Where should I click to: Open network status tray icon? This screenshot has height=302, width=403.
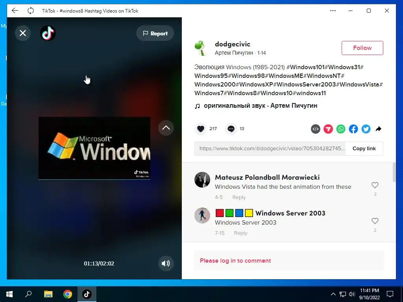coord(343,294)
